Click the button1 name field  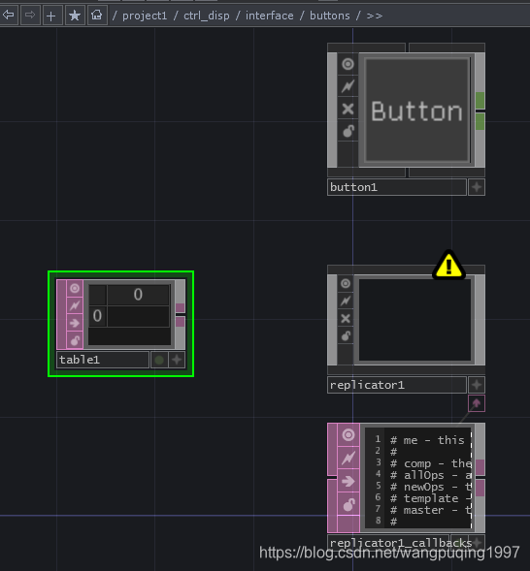click(x=397, y=187)
